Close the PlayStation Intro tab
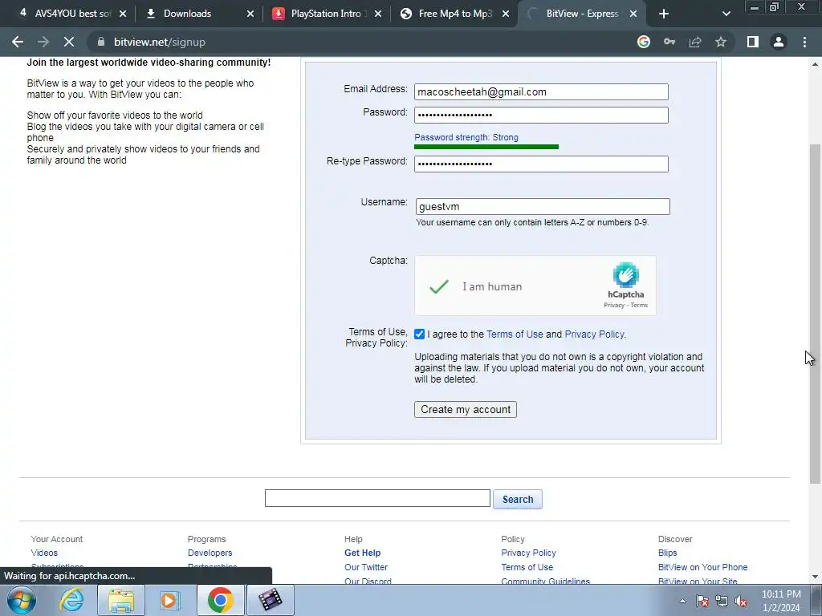This screenshot has width=822, height=616. (x=378, y=14)
